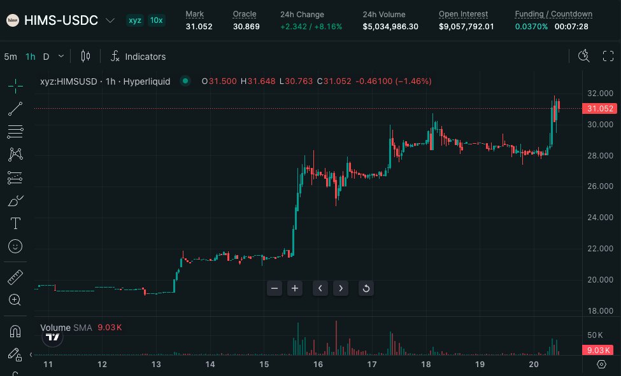Toggle magnet mode for drawings
Screen dimensions: 621x376
[15, 331]
